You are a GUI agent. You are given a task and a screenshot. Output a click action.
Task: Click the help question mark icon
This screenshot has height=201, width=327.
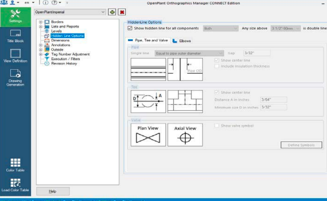tap(54, 3)
